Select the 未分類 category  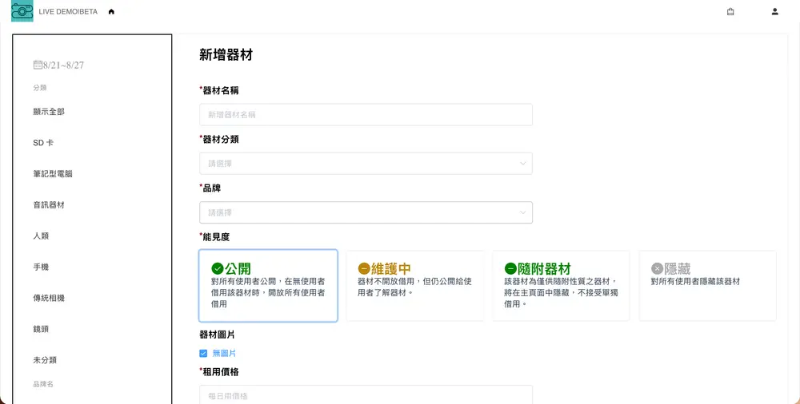coord(45,360)
